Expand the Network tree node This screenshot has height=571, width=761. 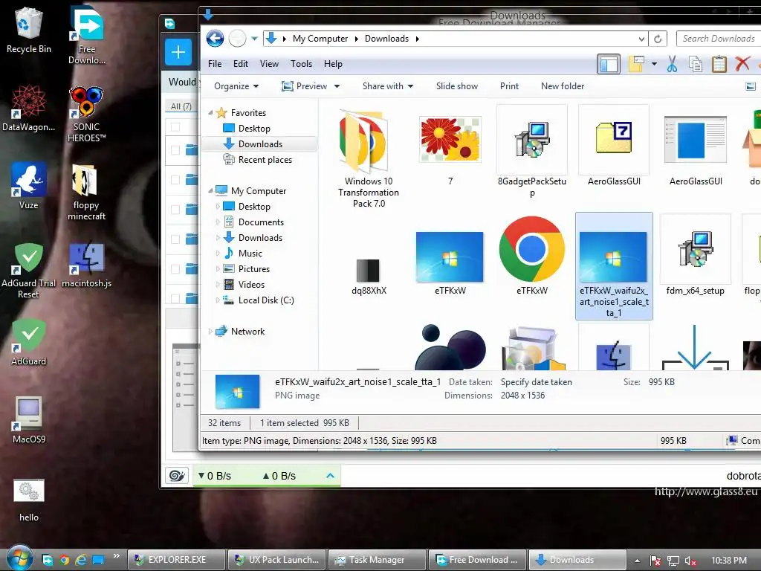210,332
